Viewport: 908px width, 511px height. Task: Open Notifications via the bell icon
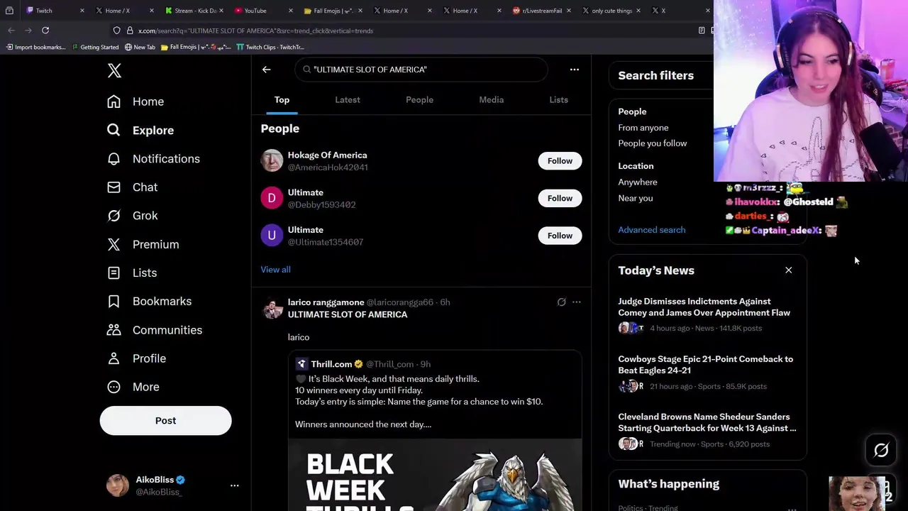pyautogui.click(x=113, y=159)
